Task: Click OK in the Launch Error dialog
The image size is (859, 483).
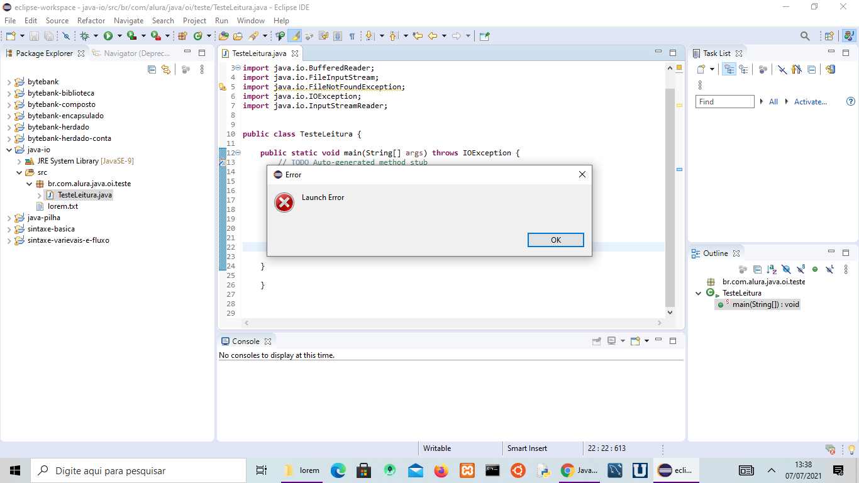Action: (555, 240)
